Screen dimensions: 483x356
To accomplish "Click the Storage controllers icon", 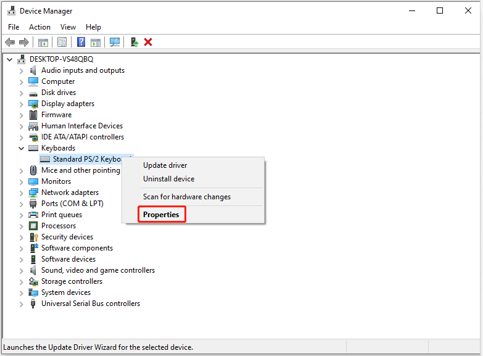I will tap(33, 281).
